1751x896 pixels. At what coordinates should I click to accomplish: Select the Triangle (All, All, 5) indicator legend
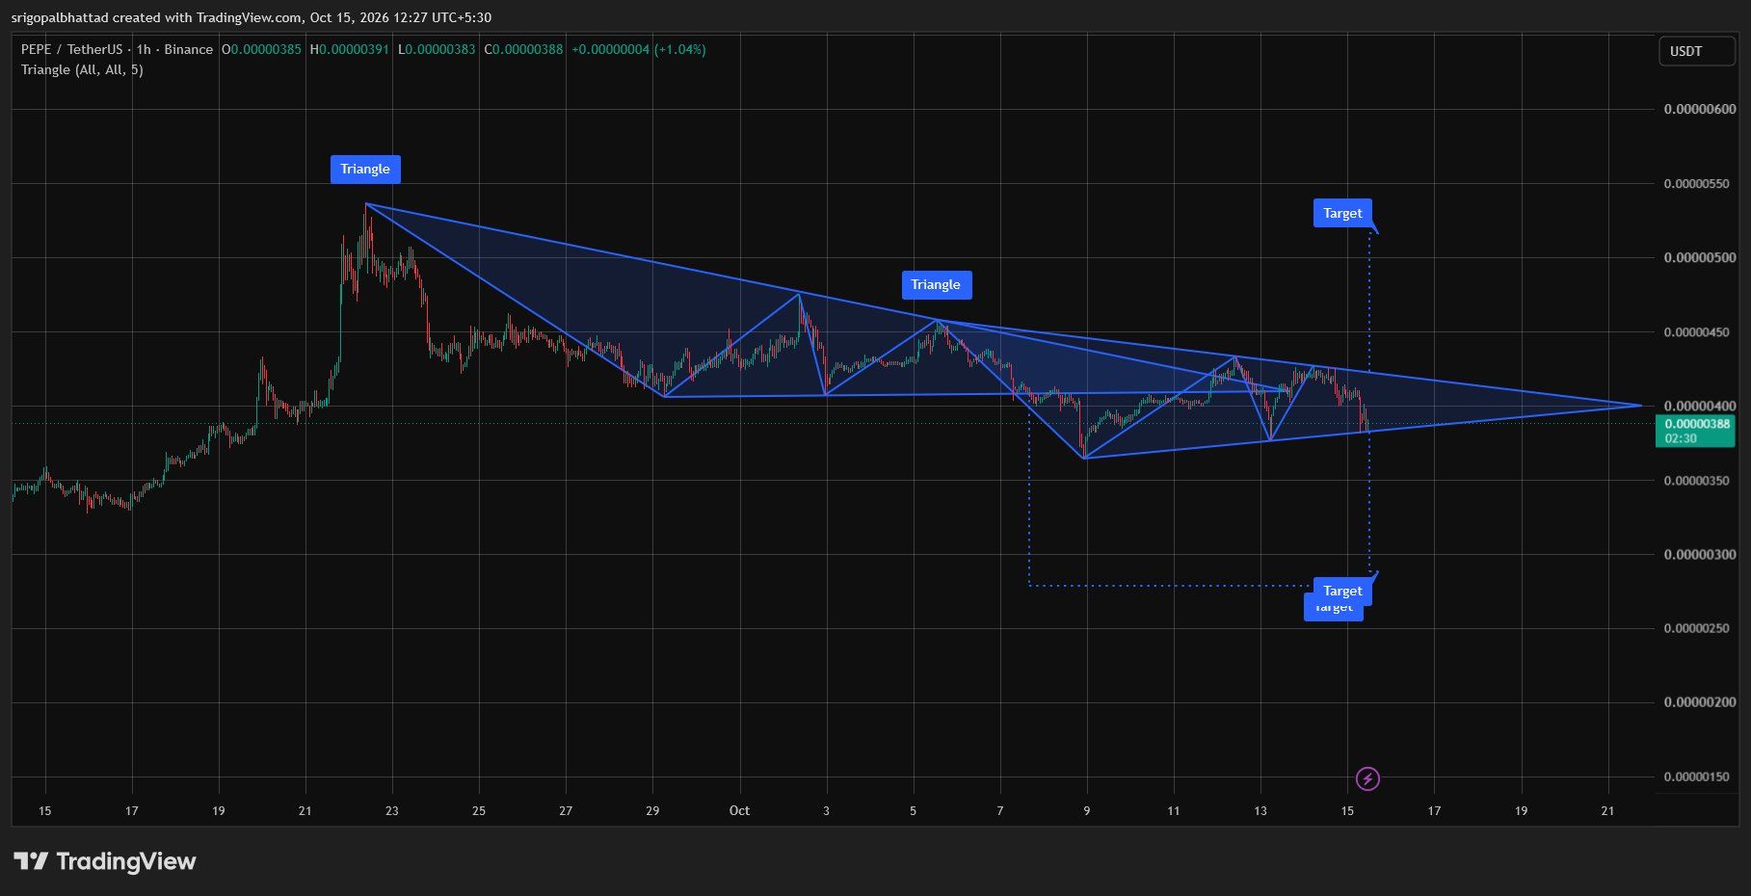point(82,69)
